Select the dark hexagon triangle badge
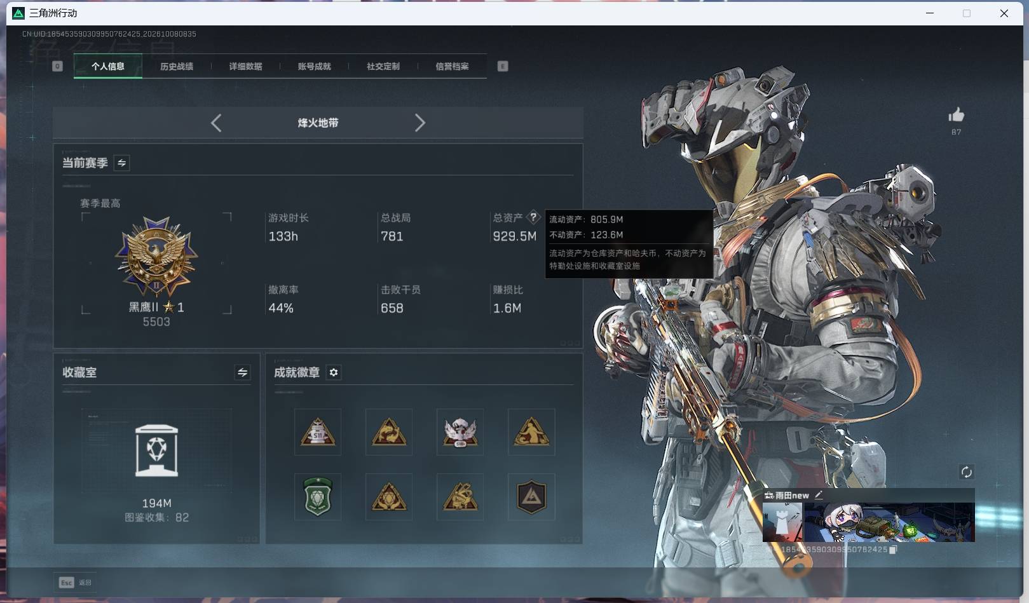 point(531,497)
